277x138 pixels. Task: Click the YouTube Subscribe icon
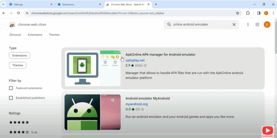tap(268, 132)
